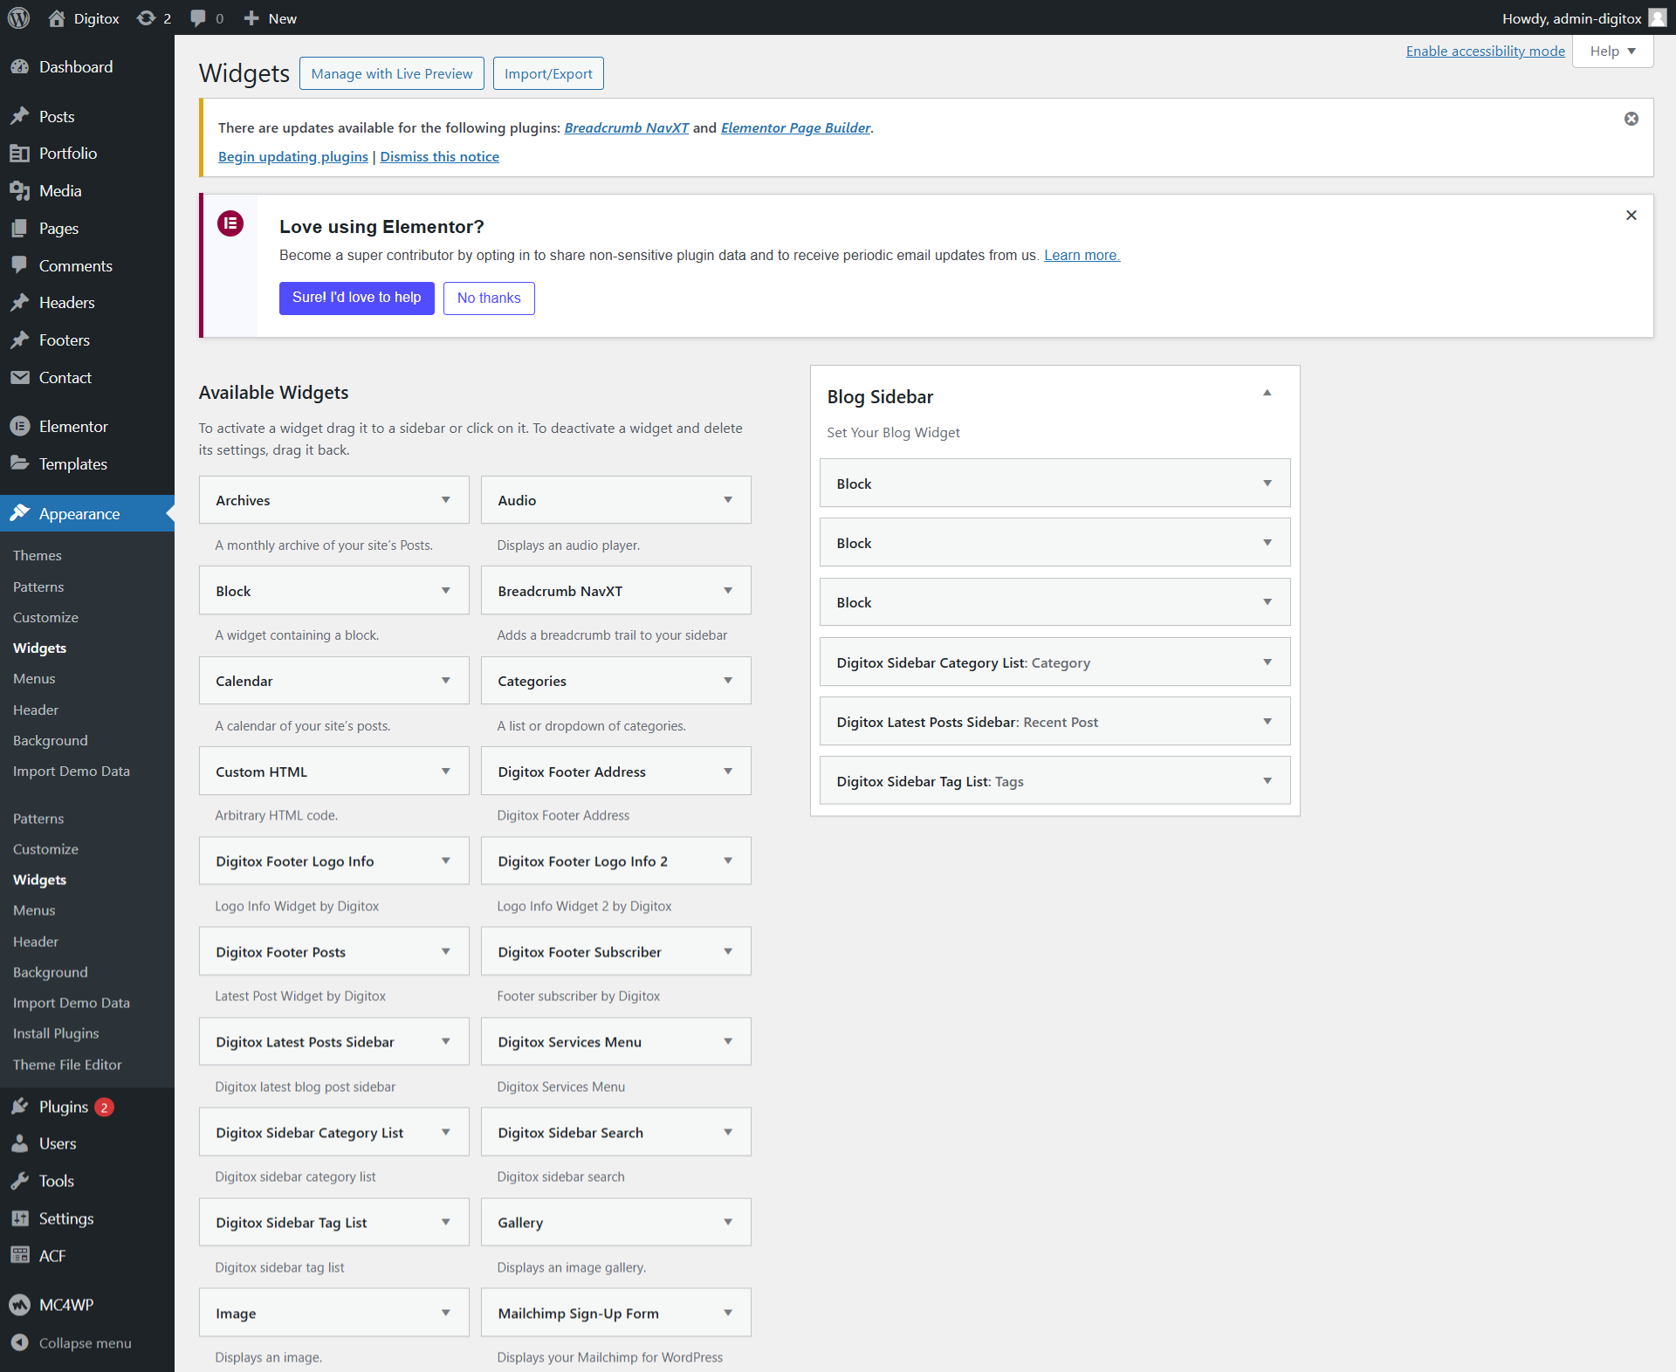Click the Digitox Footer Subscriber widget title

(x=580, y=952)
